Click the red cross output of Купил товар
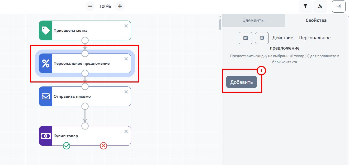The height and width of the screenshot is (165, 349). [x=103, y=145]
